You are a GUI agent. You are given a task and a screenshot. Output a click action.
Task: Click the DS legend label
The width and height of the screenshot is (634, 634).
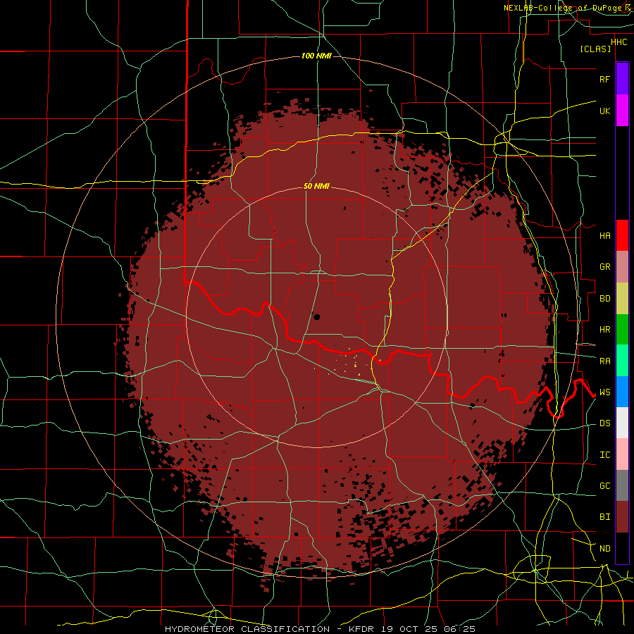tap(604, 423)
